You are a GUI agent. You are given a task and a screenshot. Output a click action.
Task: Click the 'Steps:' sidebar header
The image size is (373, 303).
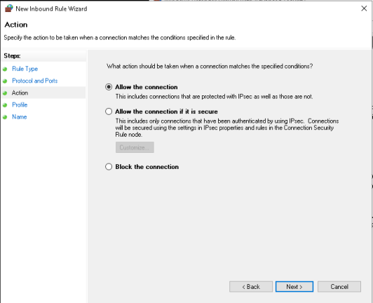pyautogui.click(x=12, y=55)
